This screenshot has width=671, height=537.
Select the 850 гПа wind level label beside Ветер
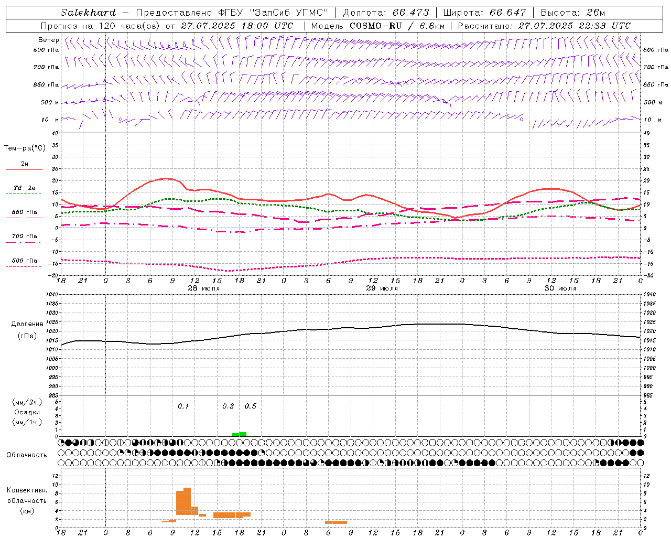(x=46, y=84)
